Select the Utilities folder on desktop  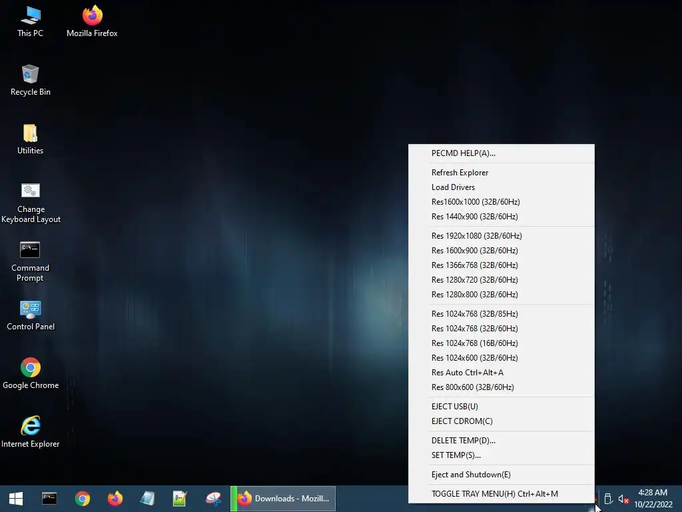[31, 139]
